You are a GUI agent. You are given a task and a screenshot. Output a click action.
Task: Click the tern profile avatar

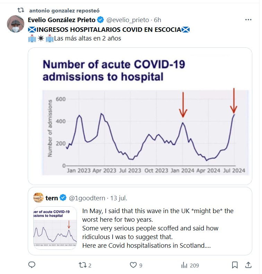click(x=38, y=198)
